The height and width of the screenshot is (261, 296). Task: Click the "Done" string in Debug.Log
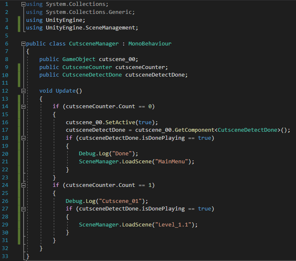[125, 154]
